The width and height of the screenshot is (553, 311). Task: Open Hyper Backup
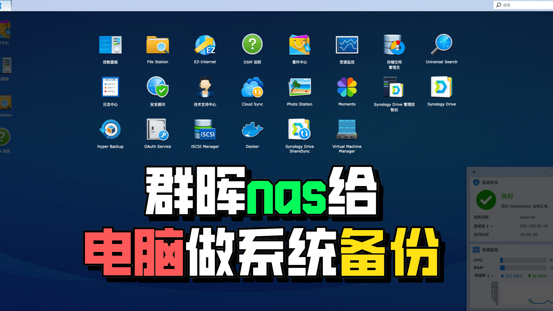click(110, 130)
